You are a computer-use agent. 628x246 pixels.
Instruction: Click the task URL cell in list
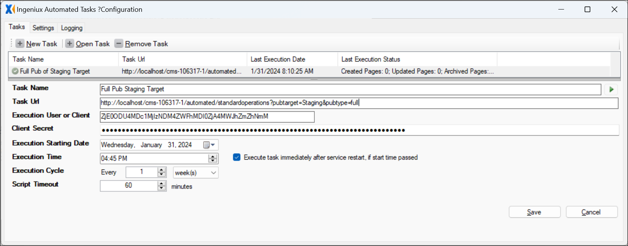click(x=182, y=71)
